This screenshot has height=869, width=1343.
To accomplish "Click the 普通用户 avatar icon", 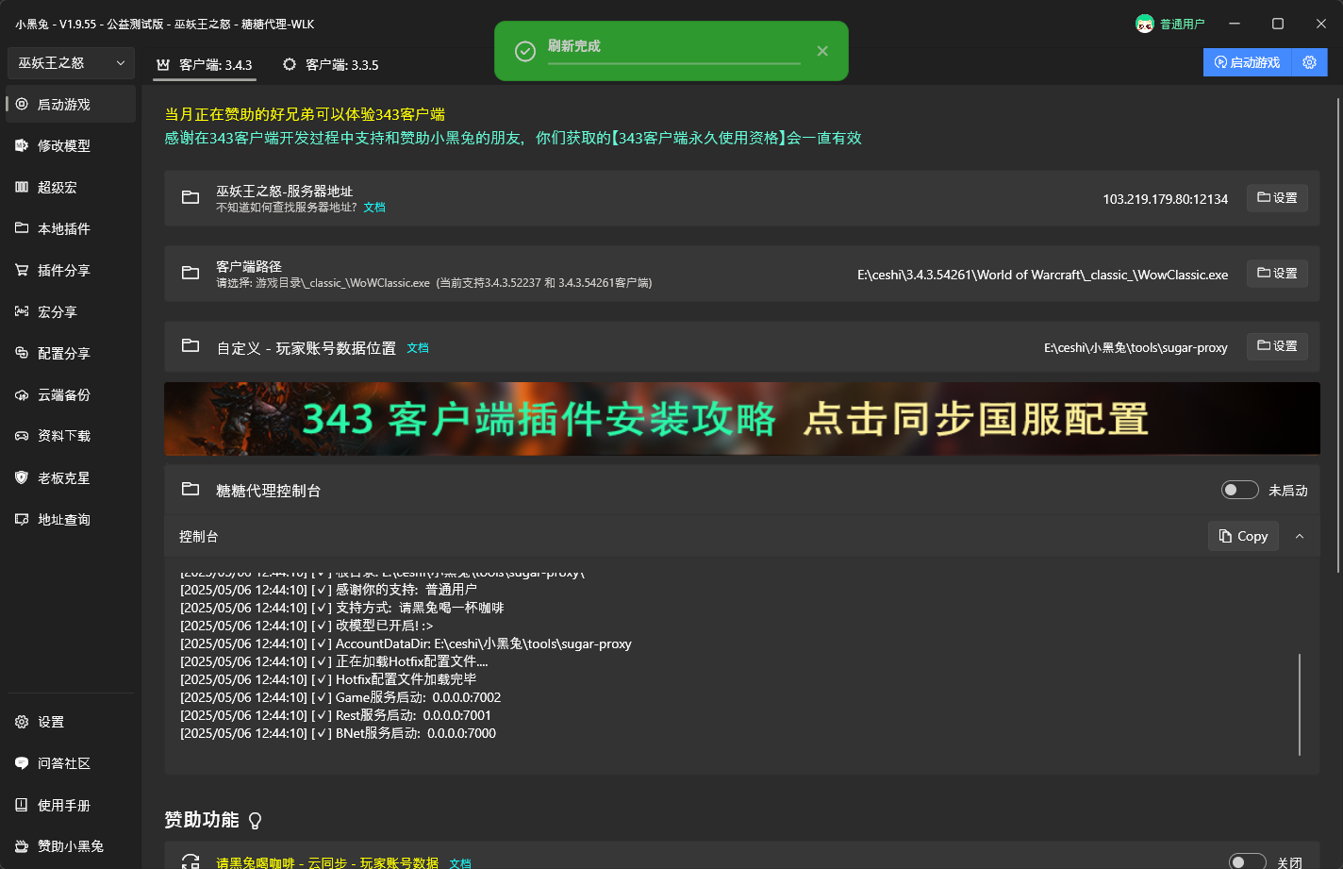I will click(1145, 24).
